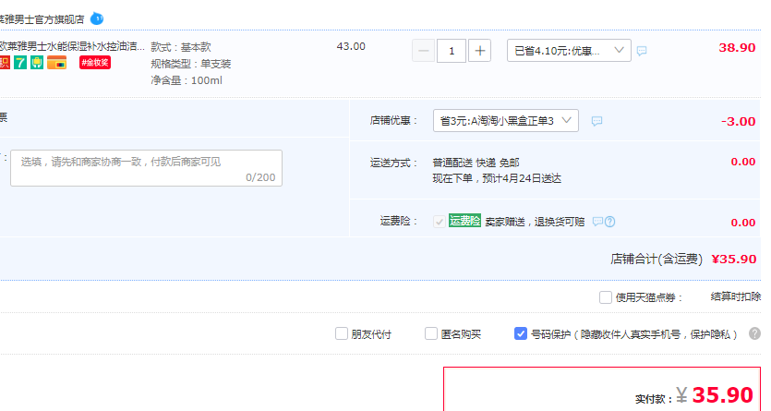The width and height of the screenshot is (771, 411).
Task: Click the store discount amount -3.00
Action: pyautogui.click(x=738, y=121)
